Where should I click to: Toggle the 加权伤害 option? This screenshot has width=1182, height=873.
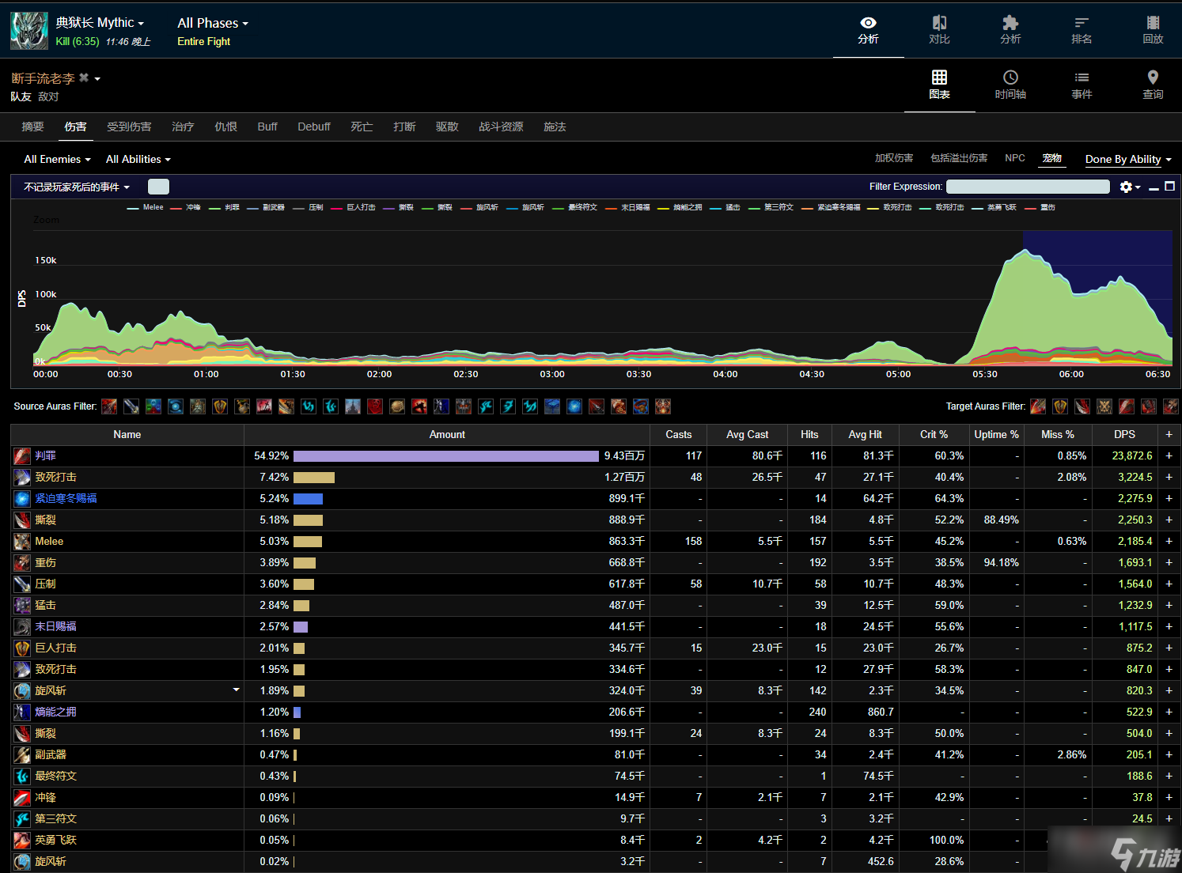[x=894, y=158]
